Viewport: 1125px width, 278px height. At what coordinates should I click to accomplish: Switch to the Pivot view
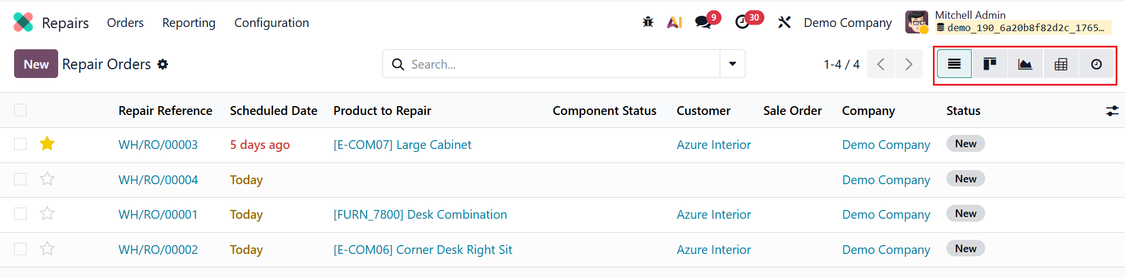[x=1061, y=64]
